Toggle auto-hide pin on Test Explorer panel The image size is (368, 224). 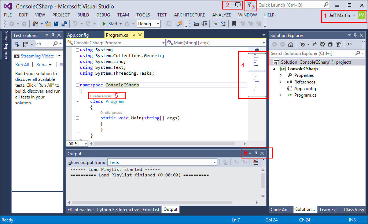click(x=53, y=35)
